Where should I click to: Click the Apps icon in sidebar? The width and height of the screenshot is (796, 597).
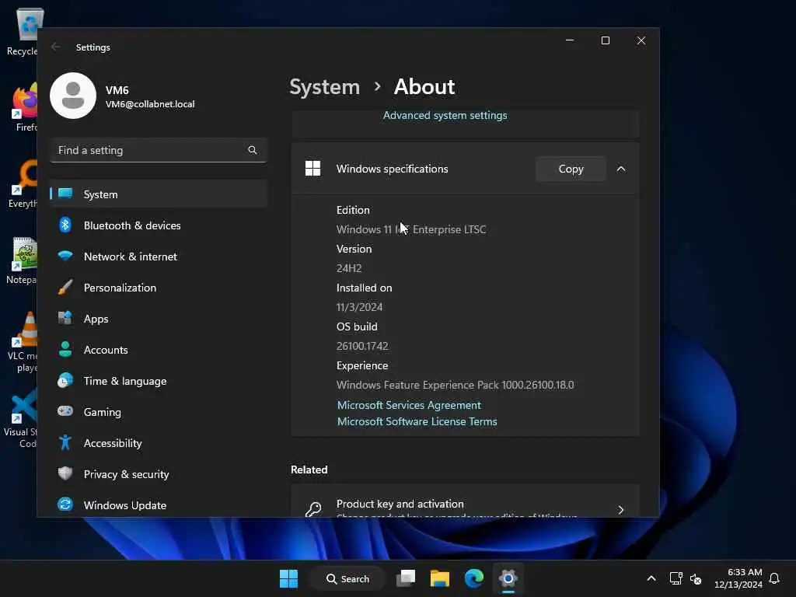pos(65,318)
